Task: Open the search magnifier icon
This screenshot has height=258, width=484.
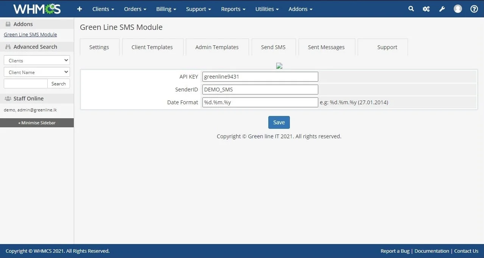Action: [x=411, y=9]
